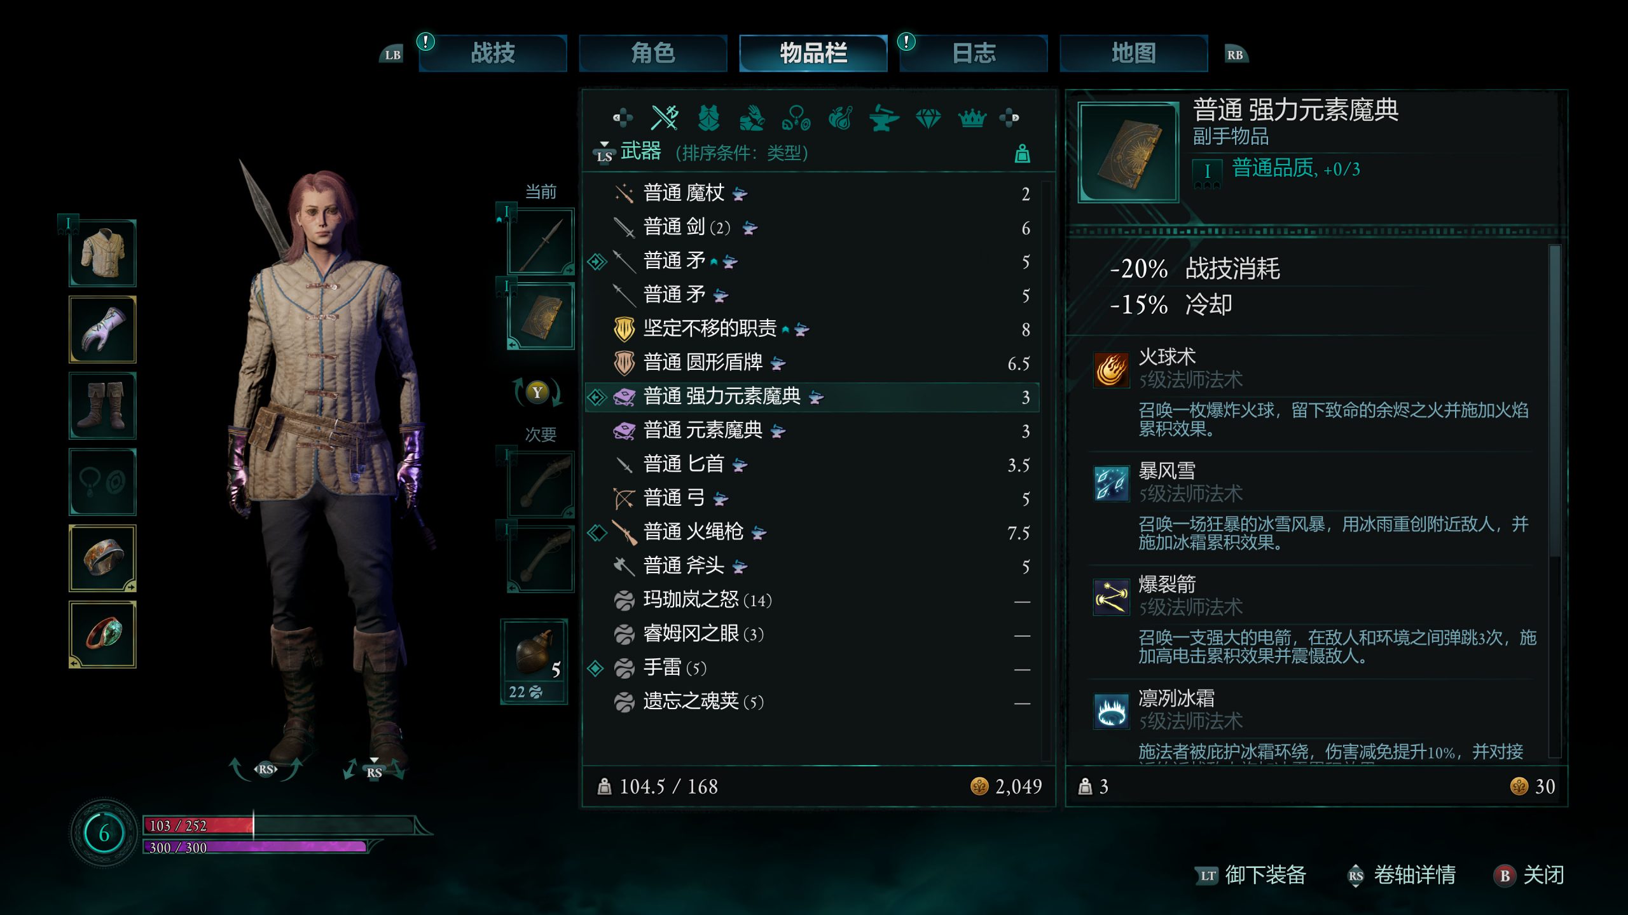Viewport: 1628px width, 915px height.
Task: Toggle equip marker on 手雷 row
Action: (x=595, y=668)
